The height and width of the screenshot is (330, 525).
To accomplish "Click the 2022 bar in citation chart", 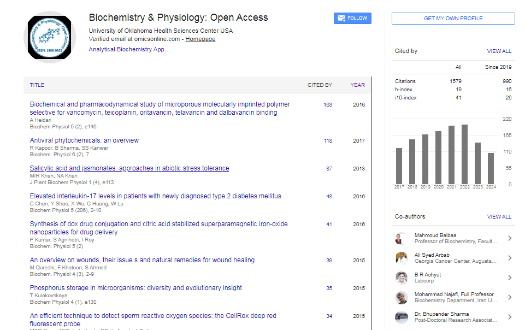I will click(464, 155).
